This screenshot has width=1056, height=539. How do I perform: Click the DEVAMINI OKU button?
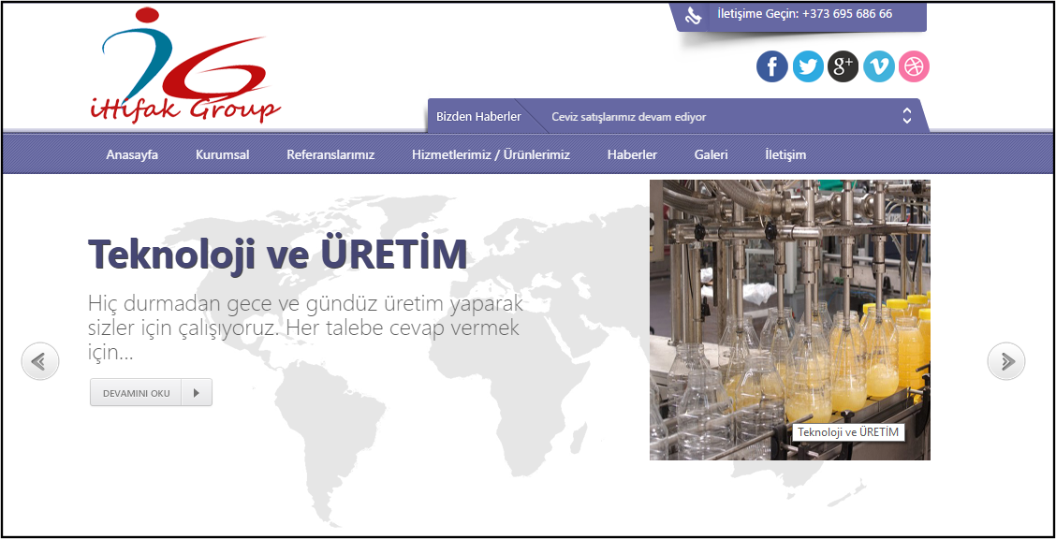(x=151, y=393)
